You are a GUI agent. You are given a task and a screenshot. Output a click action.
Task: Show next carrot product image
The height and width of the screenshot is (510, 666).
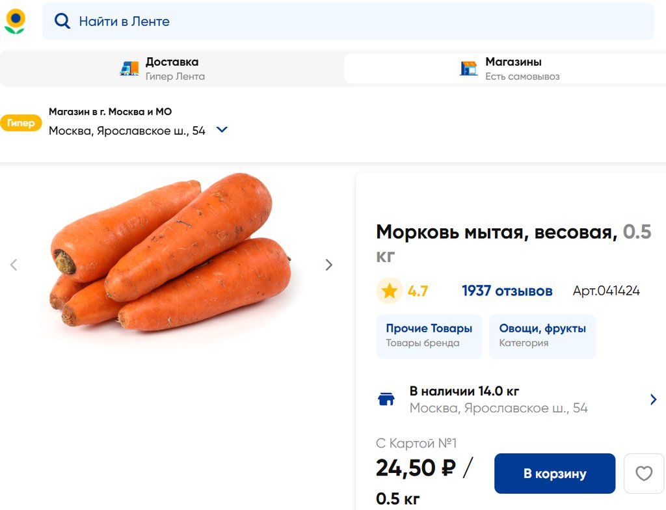tap(328, 265)
